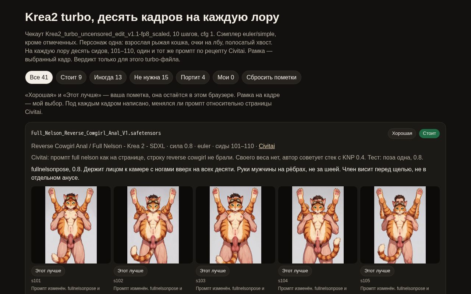Select the "Все 41" filter

[39, 77]
